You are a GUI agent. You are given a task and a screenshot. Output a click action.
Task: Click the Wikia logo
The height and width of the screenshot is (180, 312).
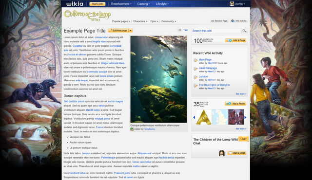[75, 4]
